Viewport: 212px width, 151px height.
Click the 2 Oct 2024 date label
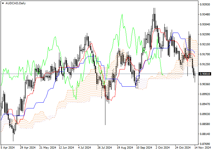click(163, 148)
